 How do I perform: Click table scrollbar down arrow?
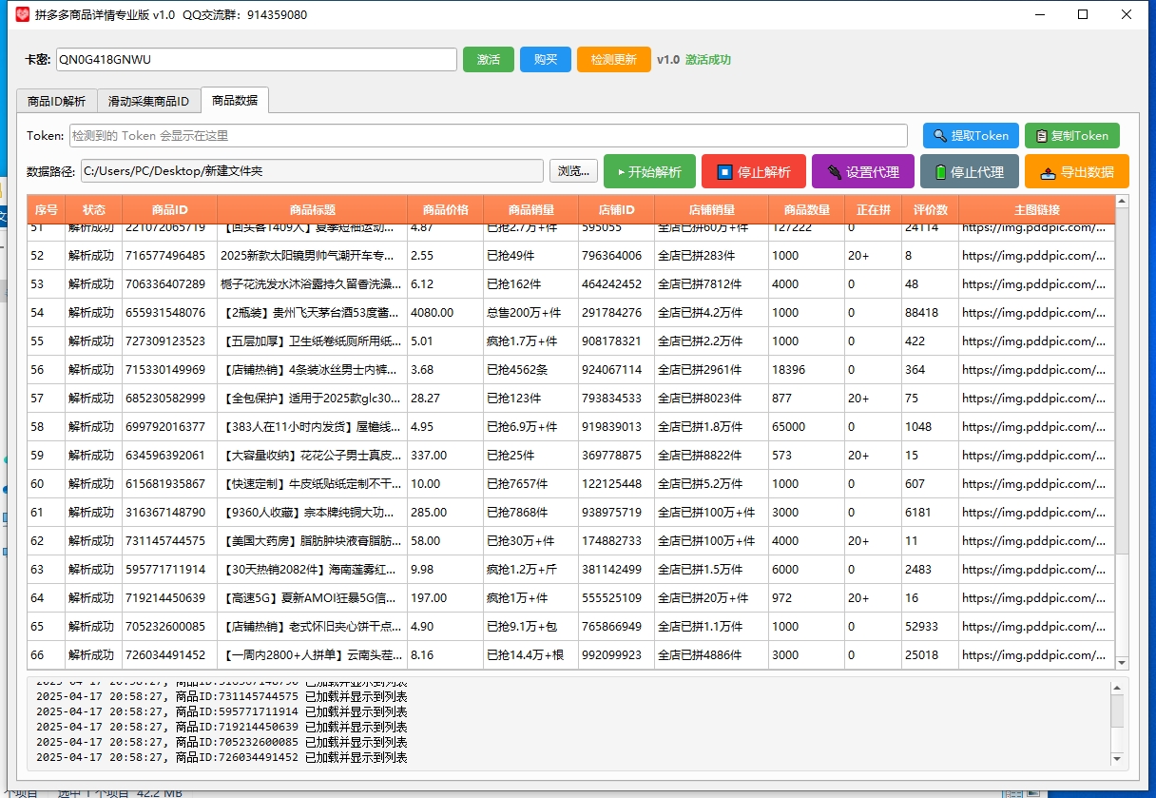(1122, 663)
